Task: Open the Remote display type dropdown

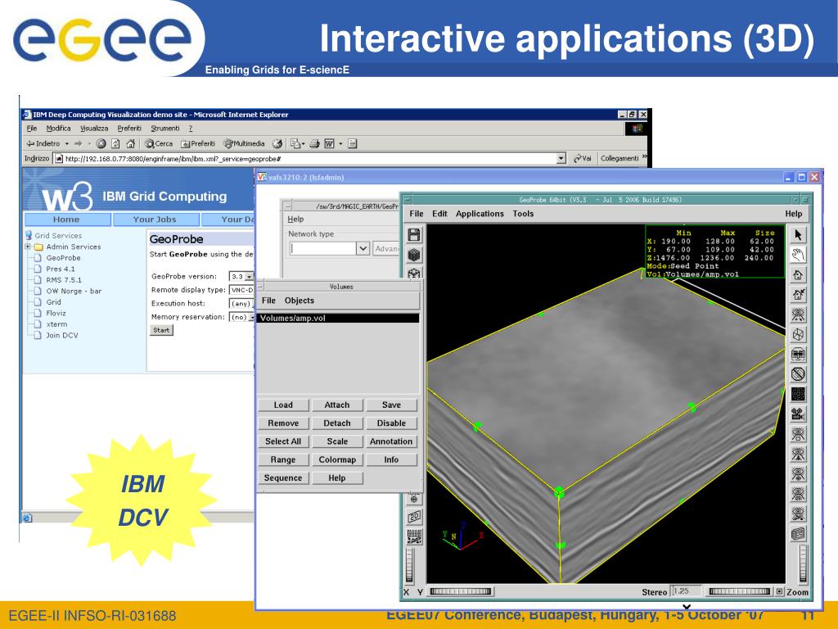Action: point(241,290)
